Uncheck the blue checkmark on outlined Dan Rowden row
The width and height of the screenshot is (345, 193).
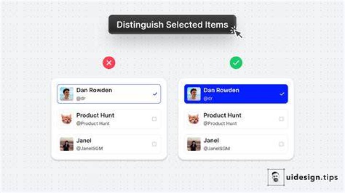tap(155, 94)
